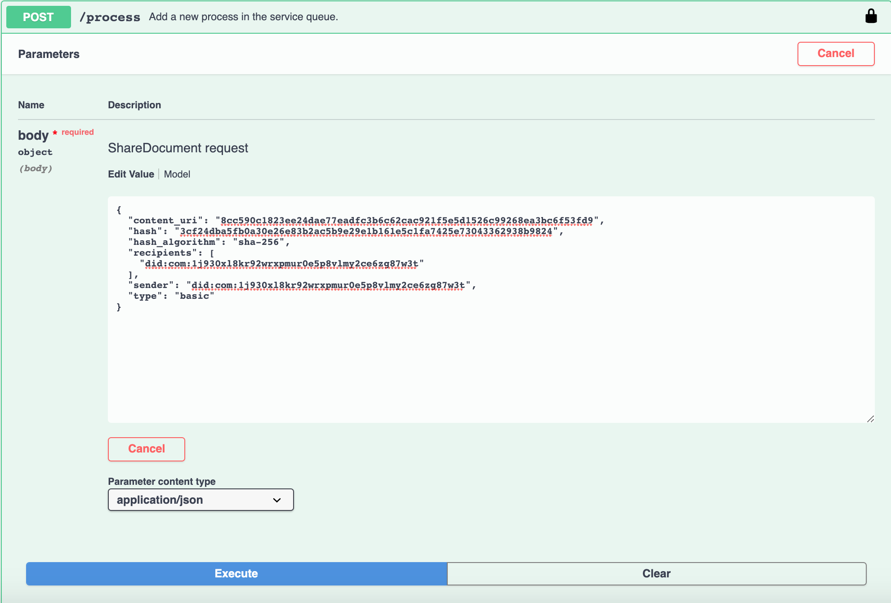Click the chevron arrow of content type select
Viewport: 891px width, 603px height.
pyautogui.click(x=277, y=500)
